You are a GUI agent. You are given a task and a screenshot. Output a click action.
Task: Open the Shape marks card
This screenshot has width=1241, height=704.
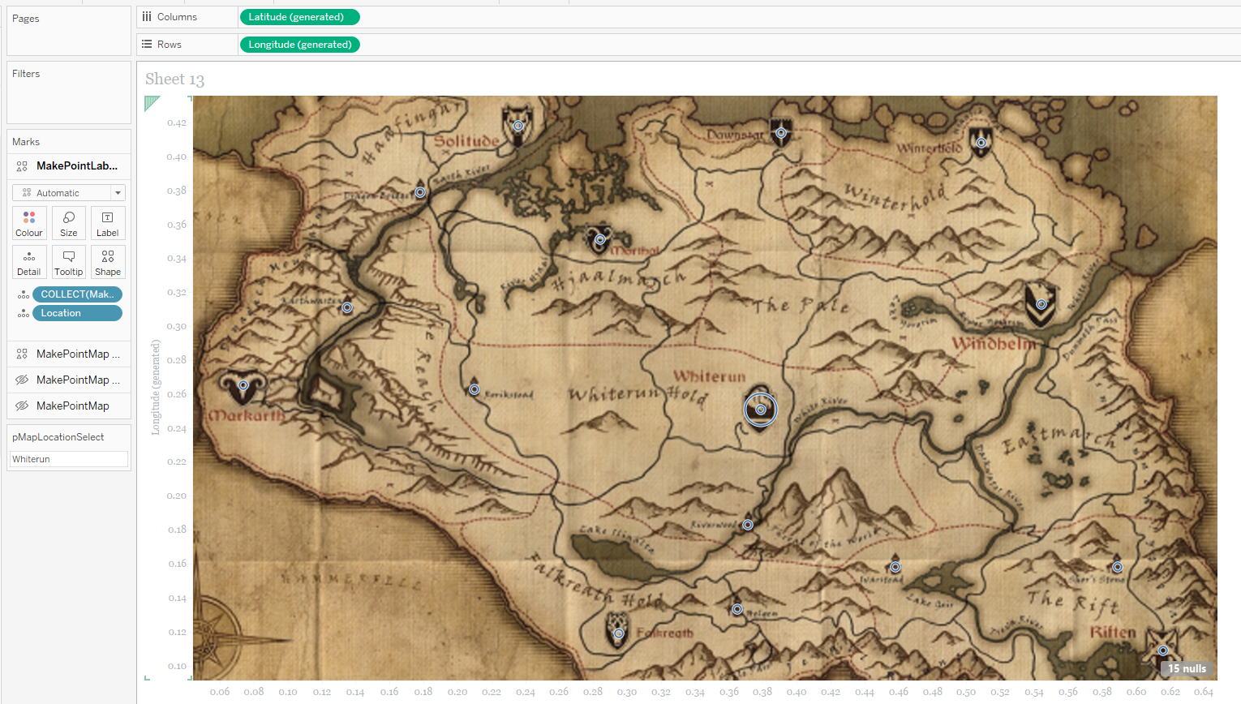(x=108, y=262)
